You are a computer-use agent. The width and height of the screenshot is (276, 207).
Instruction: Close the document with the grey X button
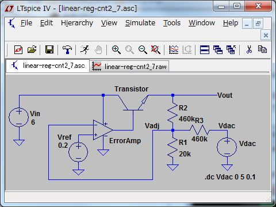tap(266, 35)
